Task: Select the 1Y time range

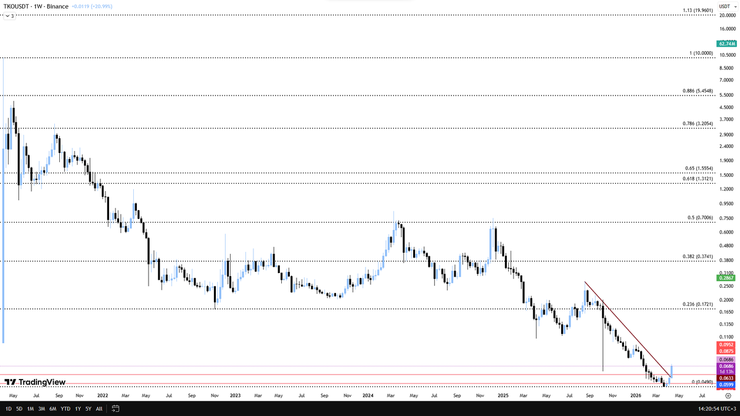Action: click(78, 409)
